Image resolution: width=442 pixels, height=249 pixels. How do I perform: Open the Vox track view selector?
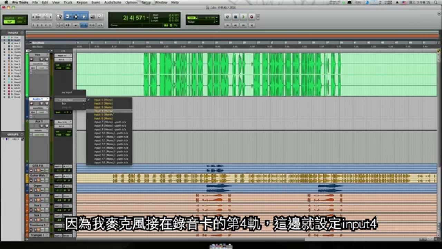pyautogui.click(x=39, y=64)
